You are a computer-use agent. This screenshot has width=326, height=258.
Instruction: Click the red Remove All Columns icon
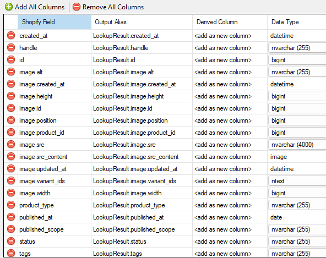point(77,7)
